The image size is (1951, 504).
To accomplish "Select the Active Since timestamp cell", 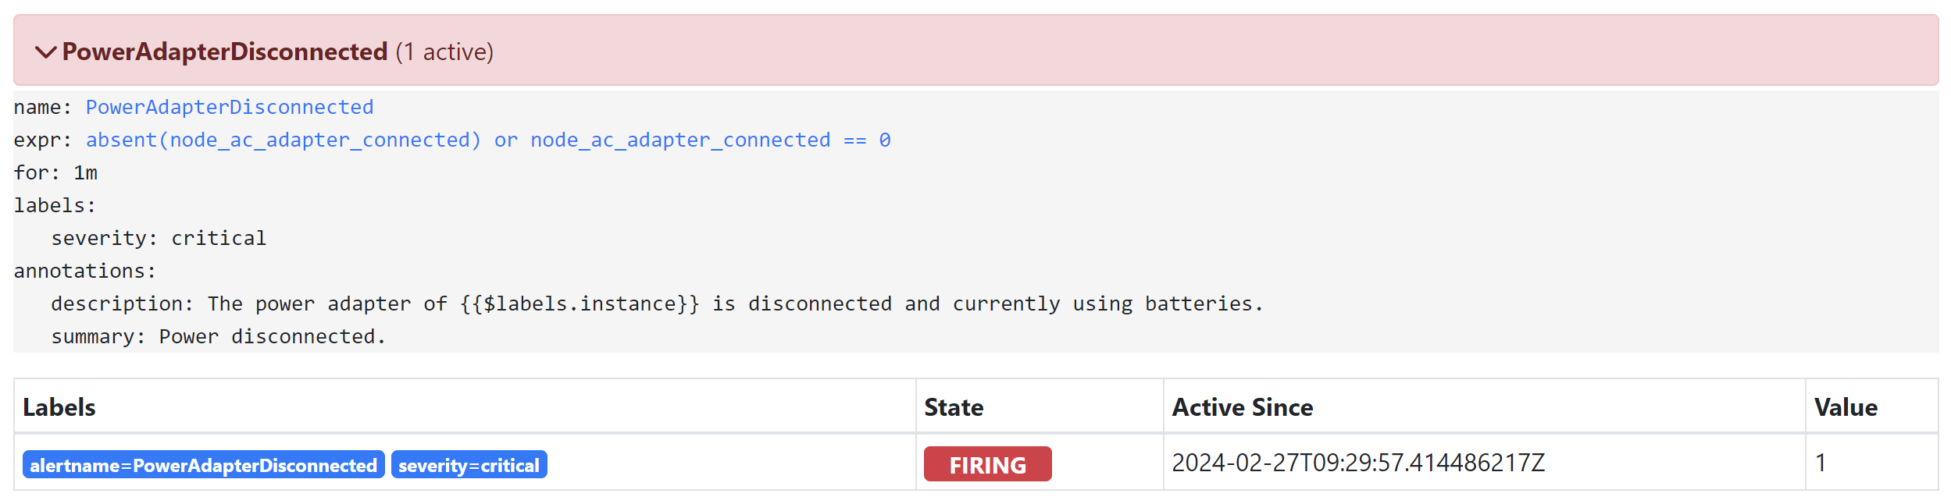I will point(1358,463).
